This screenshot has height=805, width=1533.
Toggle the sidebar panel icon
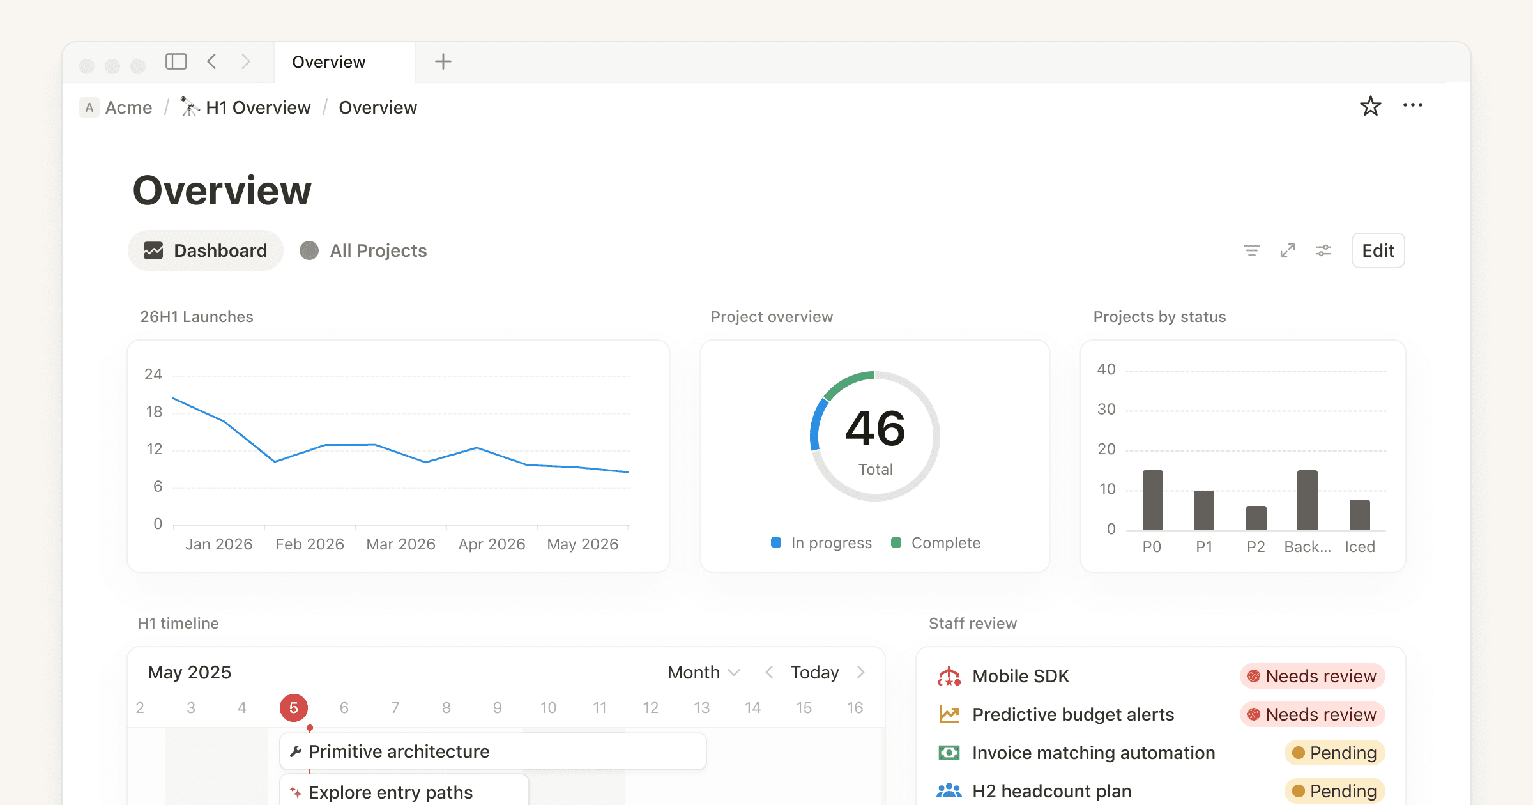(176, 61)
